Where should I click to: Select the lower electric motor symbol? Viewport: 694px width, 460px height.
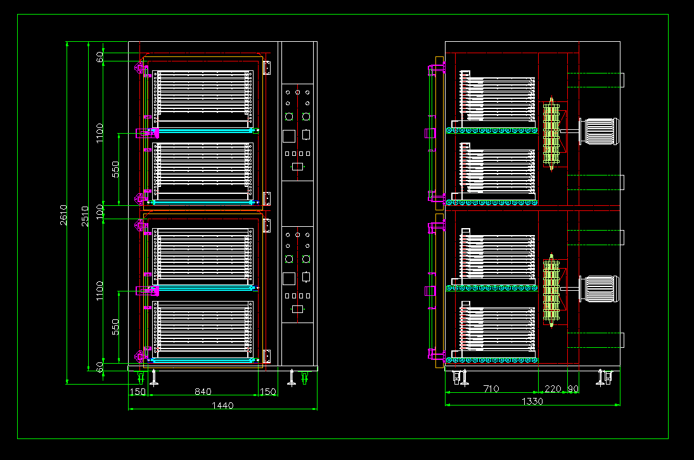(600, 288)
